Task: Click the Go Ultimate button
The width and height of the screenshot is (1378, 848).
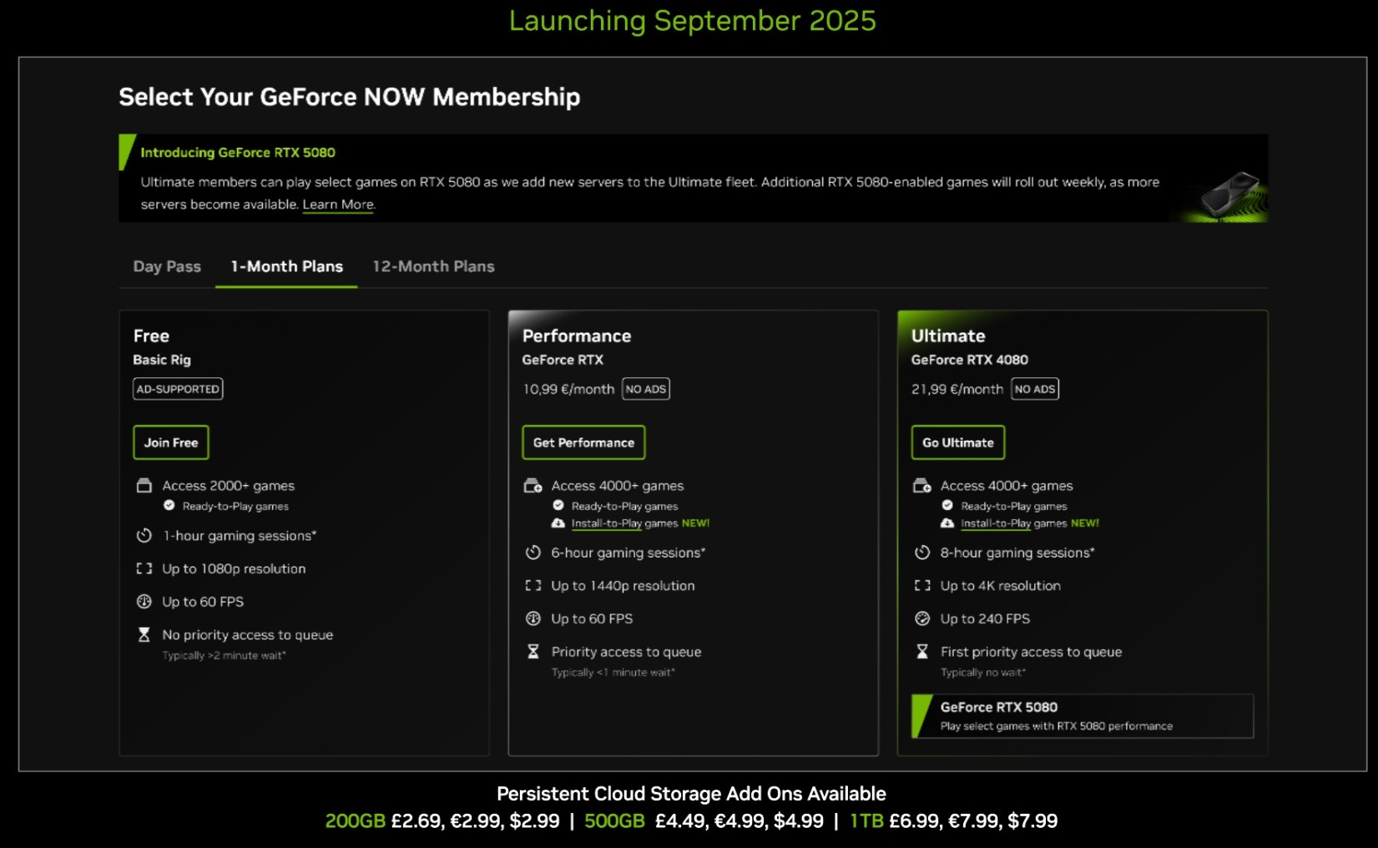Action: tap(957, 442)
